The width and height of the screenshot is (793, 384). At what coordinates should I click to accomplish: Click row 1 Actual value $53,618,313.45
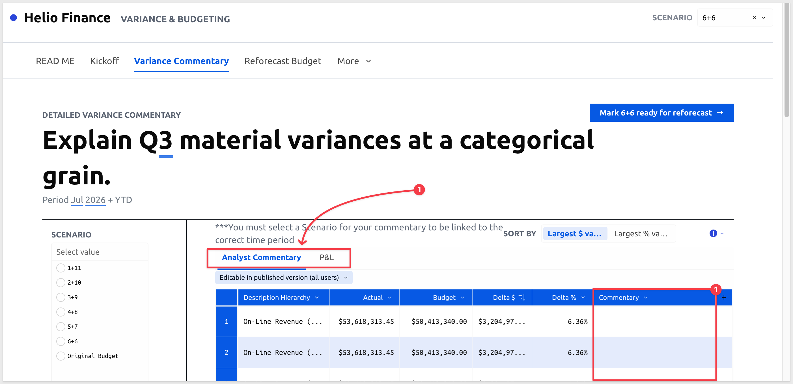coord(366,322)
